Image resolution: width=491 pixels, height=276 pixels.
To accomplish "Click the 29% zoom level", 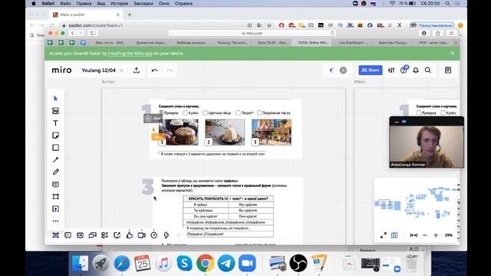I will tap(448, 235).
